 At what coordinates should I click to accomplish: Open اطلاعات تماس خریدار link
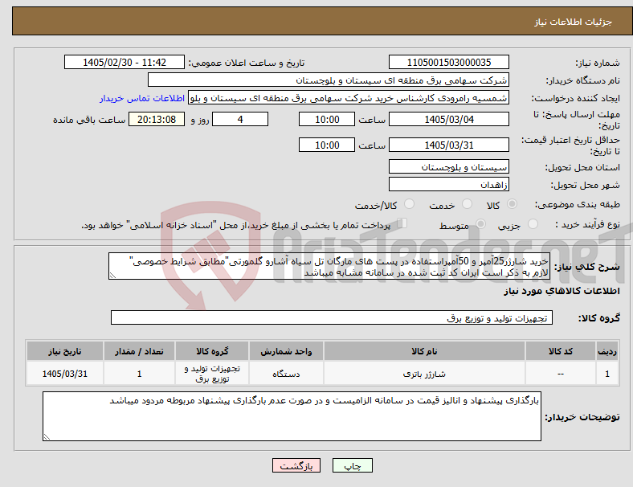(142, 98)
